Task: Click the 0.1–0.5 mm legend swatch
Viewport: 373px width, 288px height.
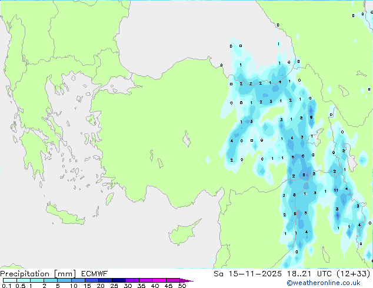Action: (10, 280)
